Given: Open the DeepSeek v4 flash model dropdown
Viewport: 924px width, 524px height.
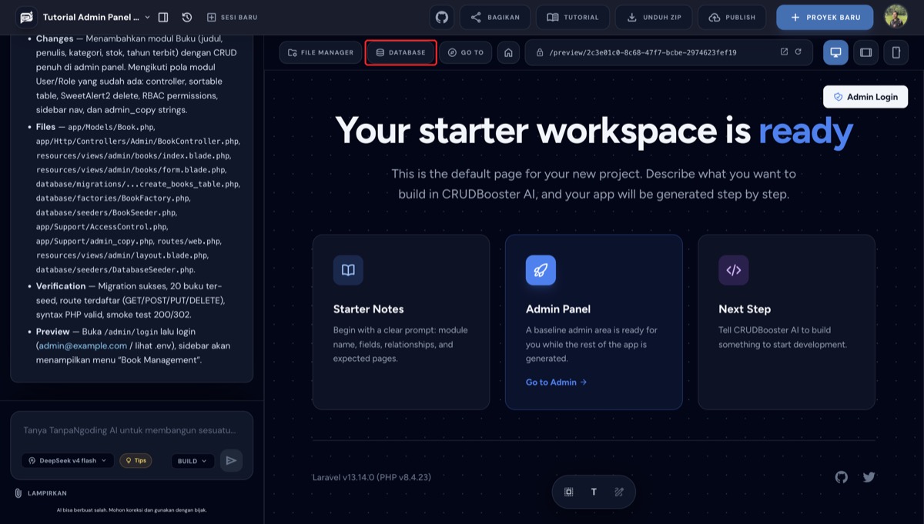Looking at the screenshot, I should tap(68, 461).
